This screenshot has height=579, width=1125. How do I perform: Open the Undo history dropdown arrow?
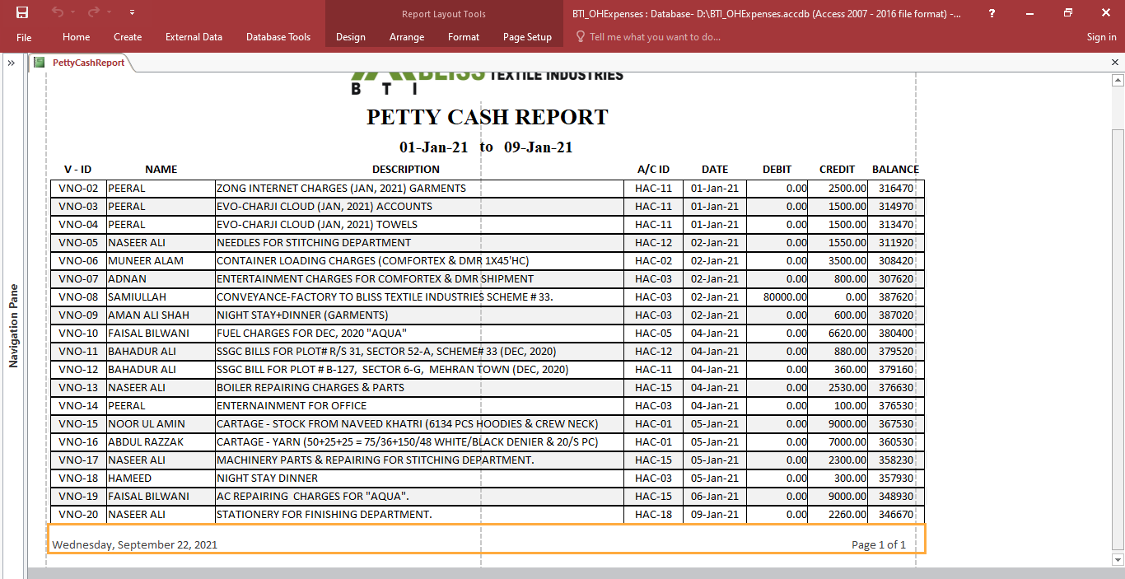click(x=72, y=13)
